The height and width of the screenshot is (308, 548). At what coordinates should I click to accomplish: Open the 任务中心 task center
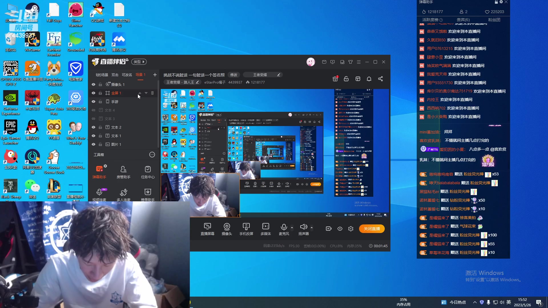148,172
